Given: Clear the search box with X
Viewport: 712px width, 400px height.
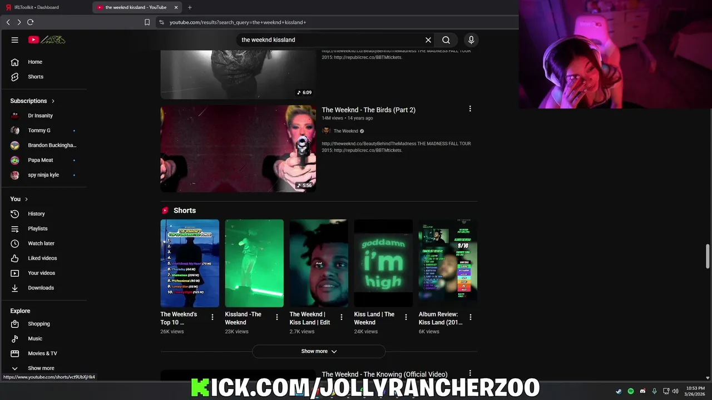Looking at the screenshot, I should (x=428, y=40).
